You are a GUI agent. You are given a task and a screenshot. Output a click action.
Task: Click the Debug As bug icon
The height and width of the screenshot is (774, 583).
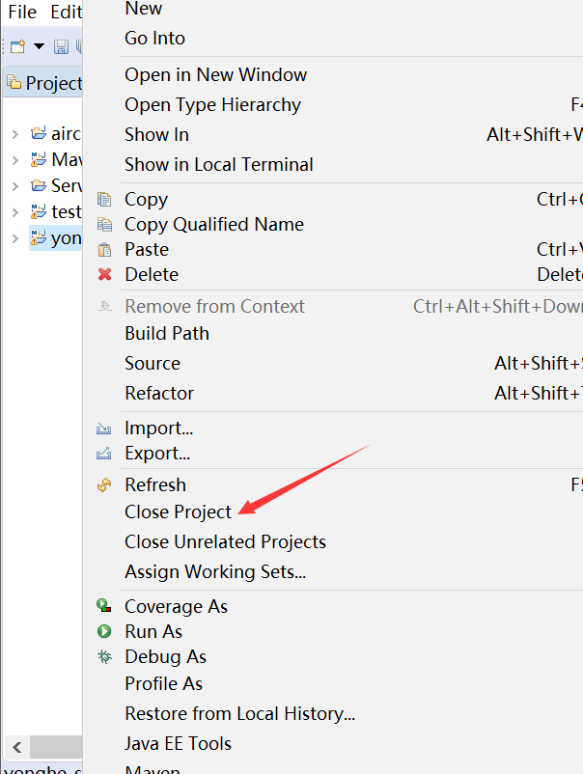point(104,657)
